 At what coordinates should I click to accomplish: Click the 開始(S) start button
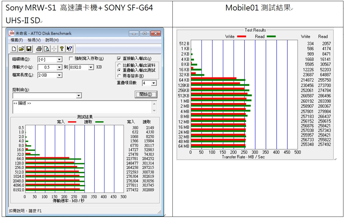146,94
